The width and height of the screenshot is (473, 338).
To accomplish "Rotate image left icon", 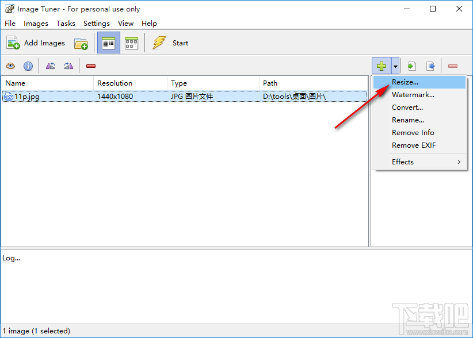I will click(x=51, y=66).
